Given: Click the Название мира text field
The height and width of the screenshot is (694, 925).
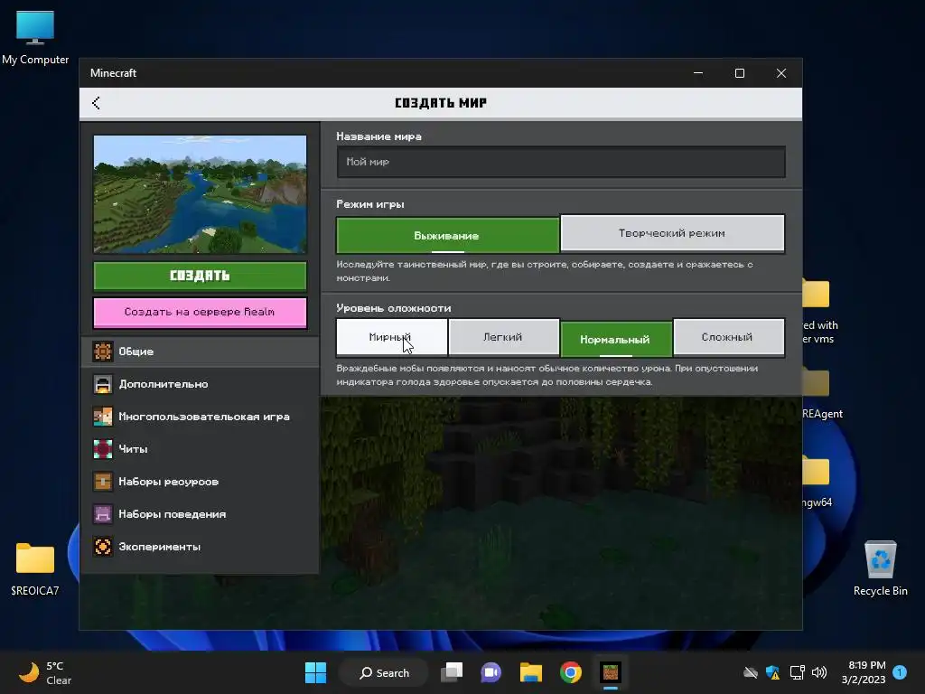Looking at the screenshot, I should 561,162.
